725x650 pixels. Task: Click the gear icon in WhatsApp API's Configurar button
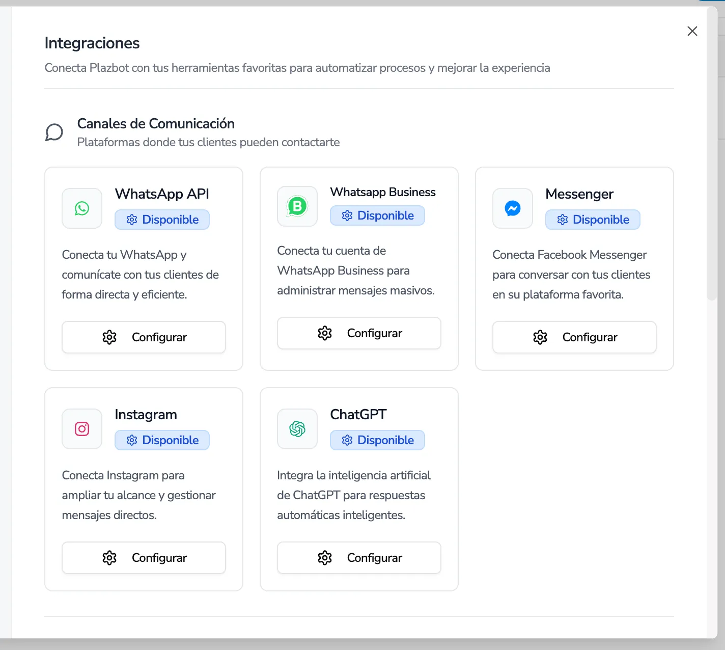[x=109, y=337]
